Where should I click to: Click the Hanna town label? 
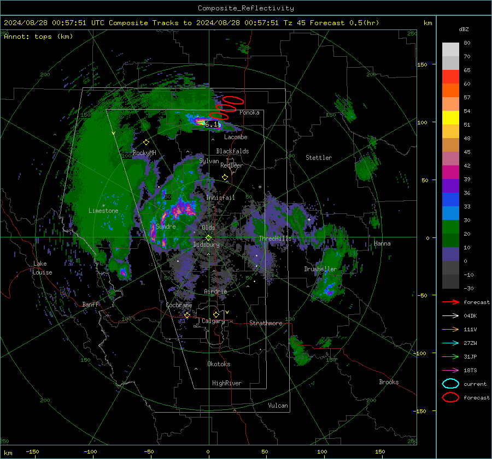pos(382,243)
